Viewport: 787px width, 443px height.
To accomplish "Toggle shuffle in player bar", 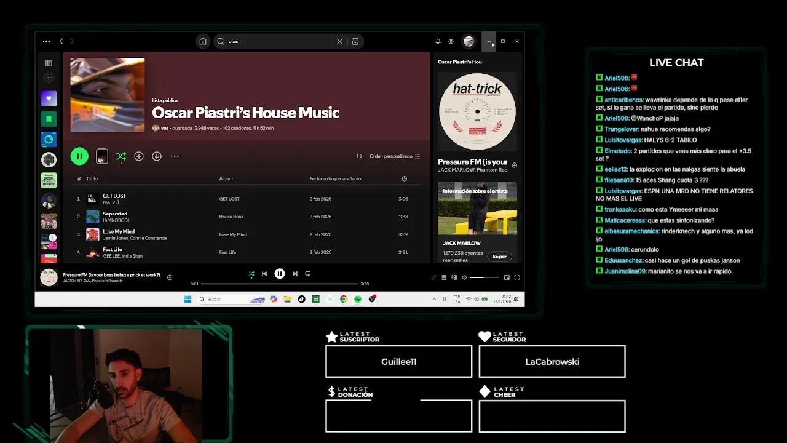I will click(x=251, y=274).
